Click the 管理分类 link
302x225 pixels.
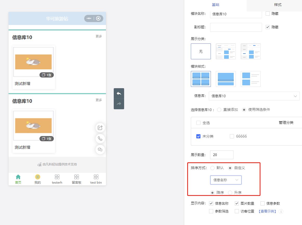click(286, 123)
